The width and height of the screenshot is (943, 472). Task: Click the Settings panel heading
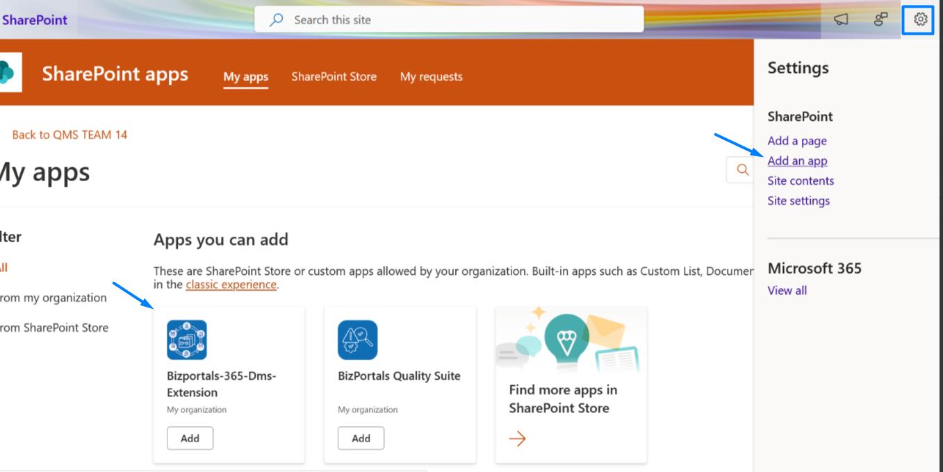798,68
